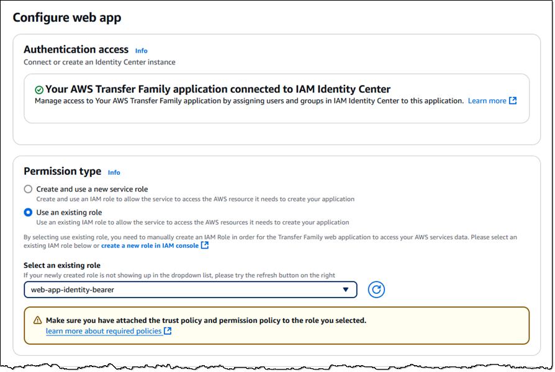Image resolution: width=555 pixels, height=372 pixels.
Task: Click external link icon after required policies
Action: pos(168,331)
